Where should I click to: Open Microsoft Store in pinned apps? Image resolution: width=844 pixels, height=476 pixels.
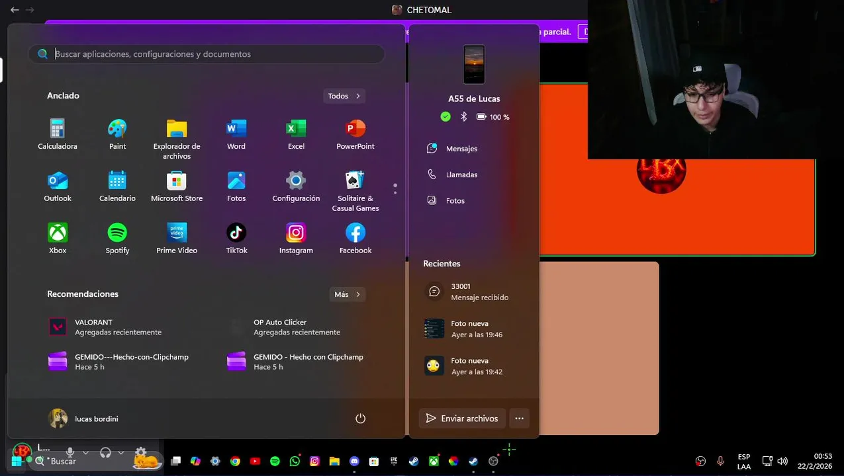pyautogui.click(x=177, y=186)
